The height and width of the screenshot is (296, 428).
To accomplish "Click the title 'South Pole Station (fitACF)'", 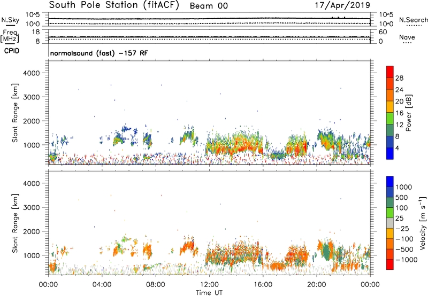I will 114,5.
